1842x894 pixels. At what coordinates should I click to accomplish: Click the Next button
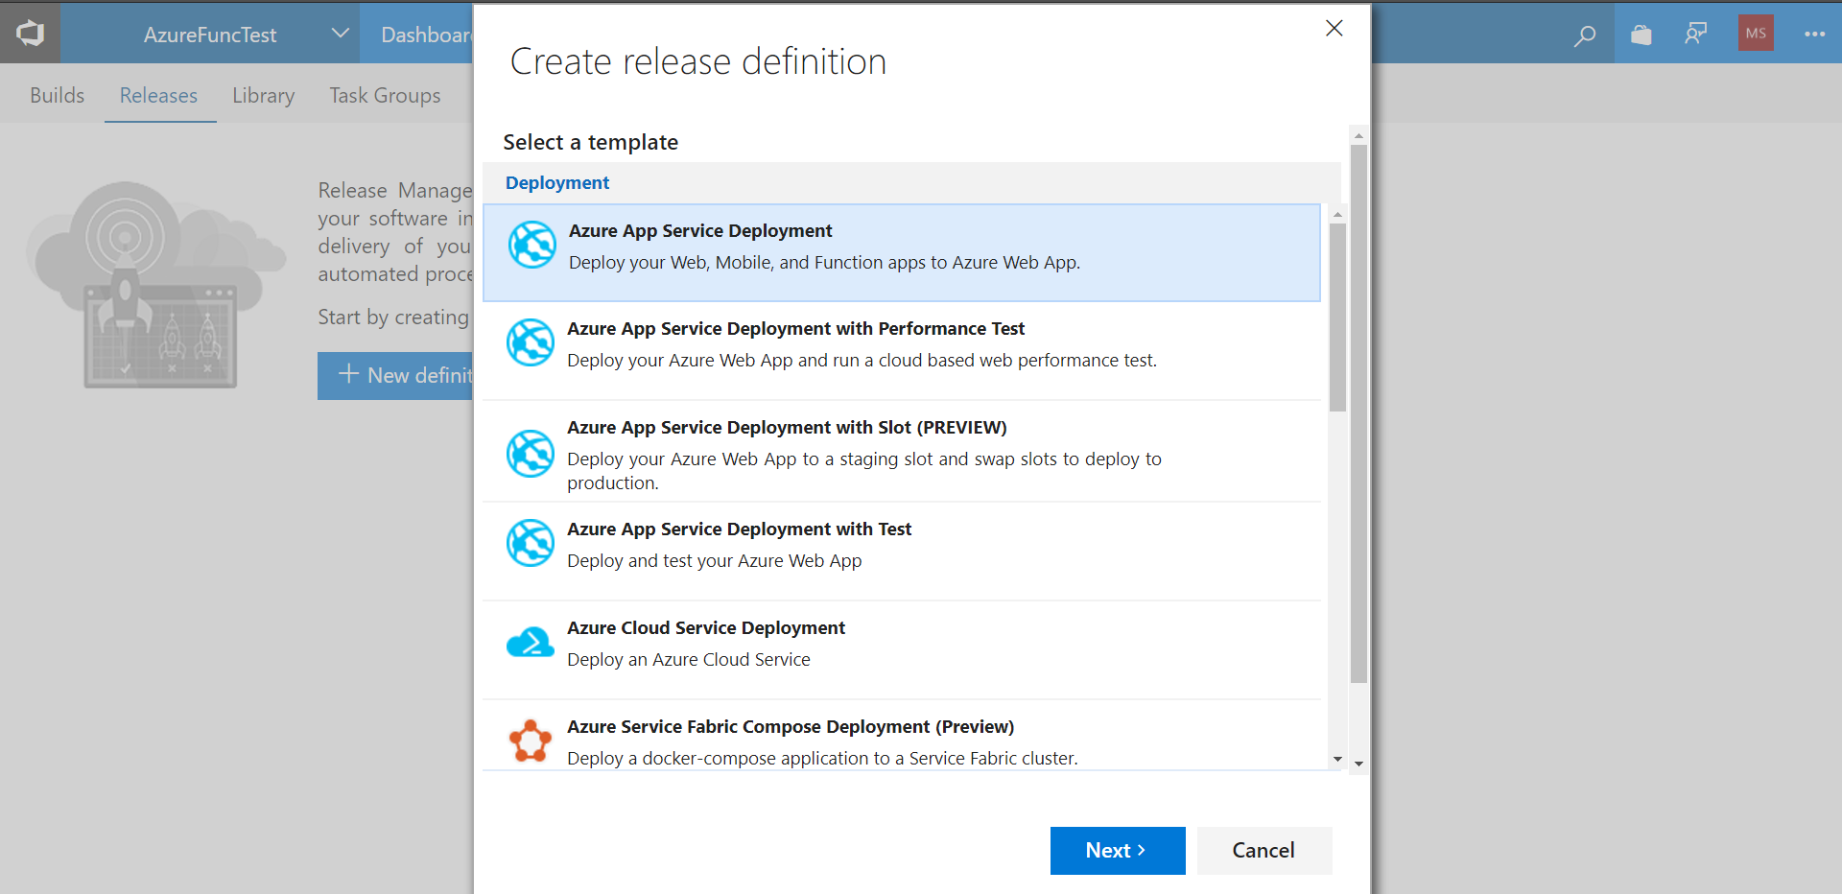pos(1118,851)
